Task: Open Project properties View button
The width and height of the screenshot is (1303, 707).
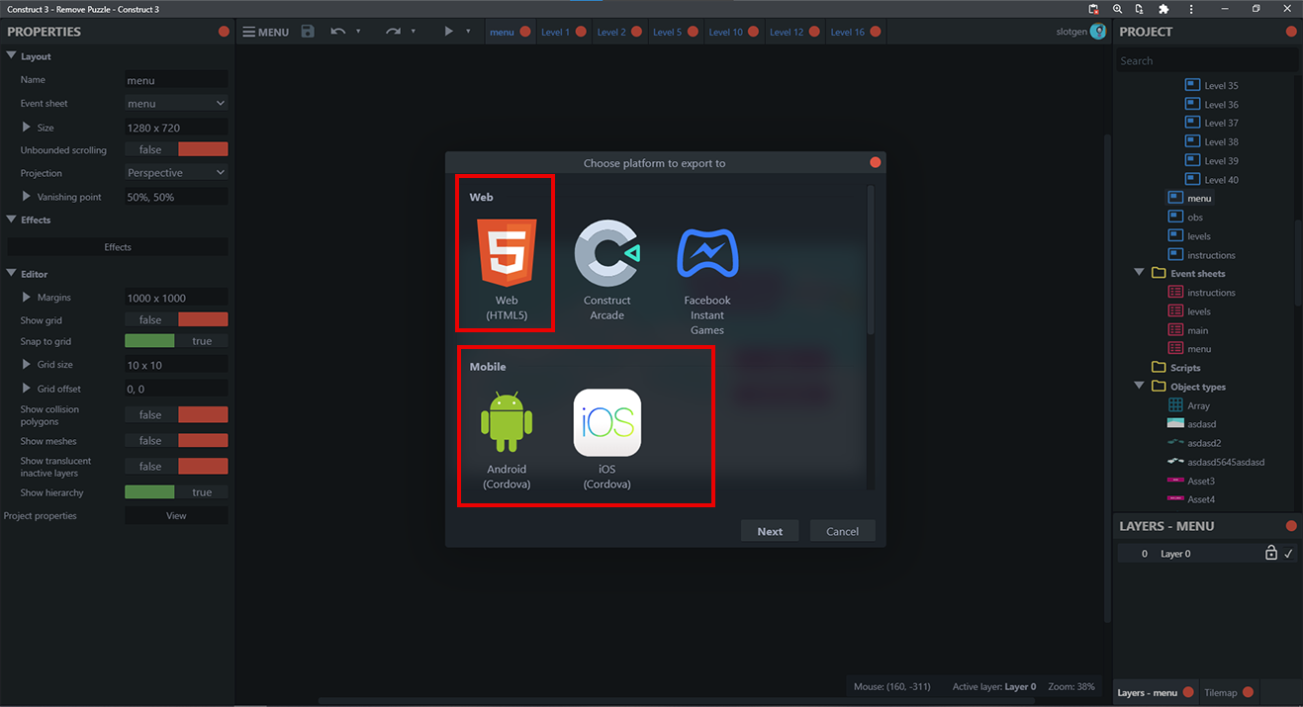Action: [176, 516]
